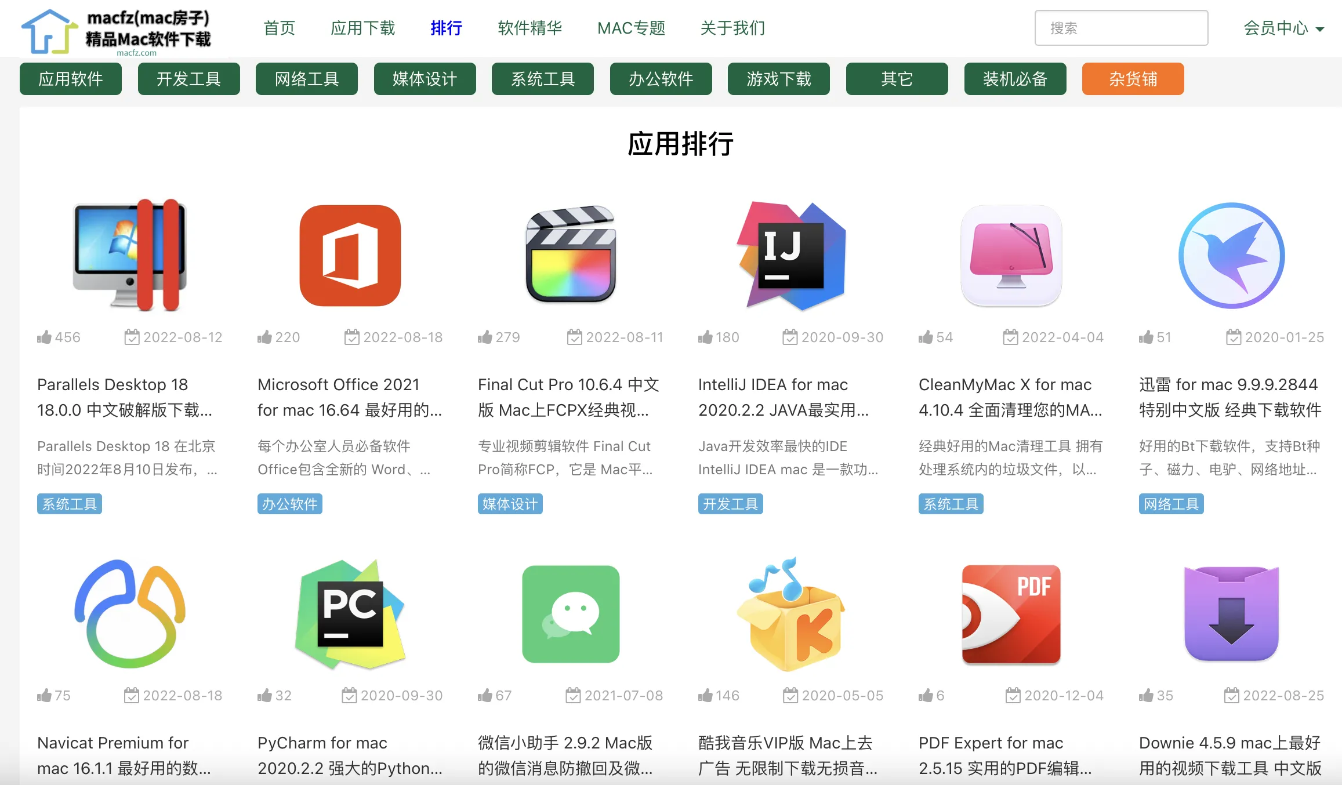Image resolution: width=1342 pixels, height=785 pixels.
Task: Like Parallels Desktop thumbs-up 456
Action: (59, 337)
